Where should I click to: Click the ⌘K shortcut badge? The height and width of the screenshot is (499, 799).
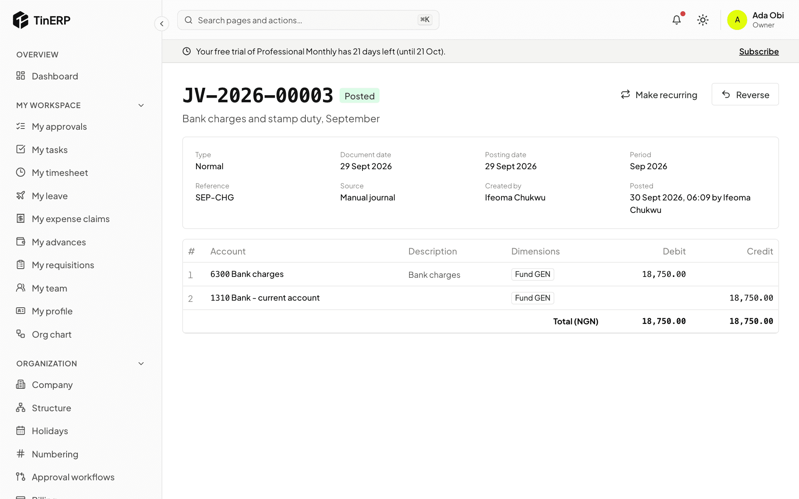click(425, 20)
